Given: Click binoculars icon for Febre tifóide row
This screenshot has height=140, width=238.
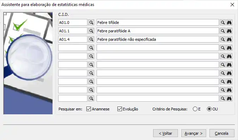Looking at the screenshot, I should (229, 23).
